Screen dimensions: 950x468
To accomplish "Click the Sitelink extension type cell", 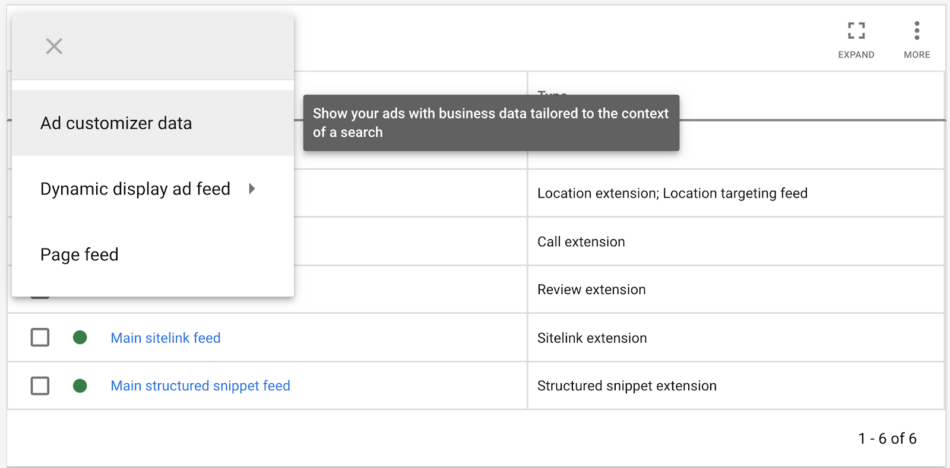I will click(592, 338).
